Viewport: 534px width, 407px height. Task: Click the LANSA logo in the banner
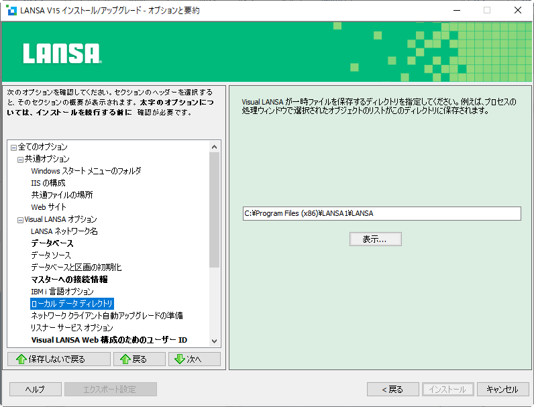point(62,54)
